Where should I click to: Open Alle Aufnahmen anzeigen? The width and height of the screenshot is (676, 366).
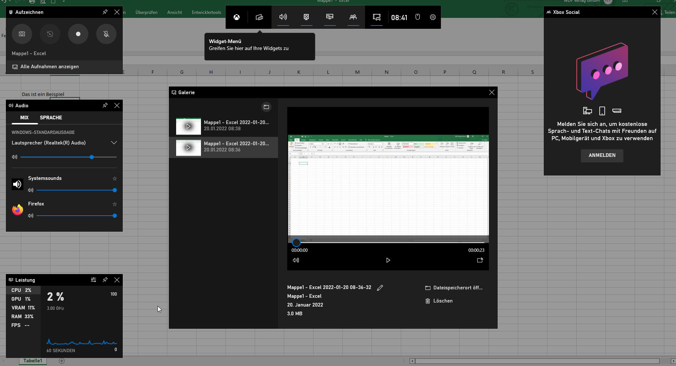click(x=64, y=67)
